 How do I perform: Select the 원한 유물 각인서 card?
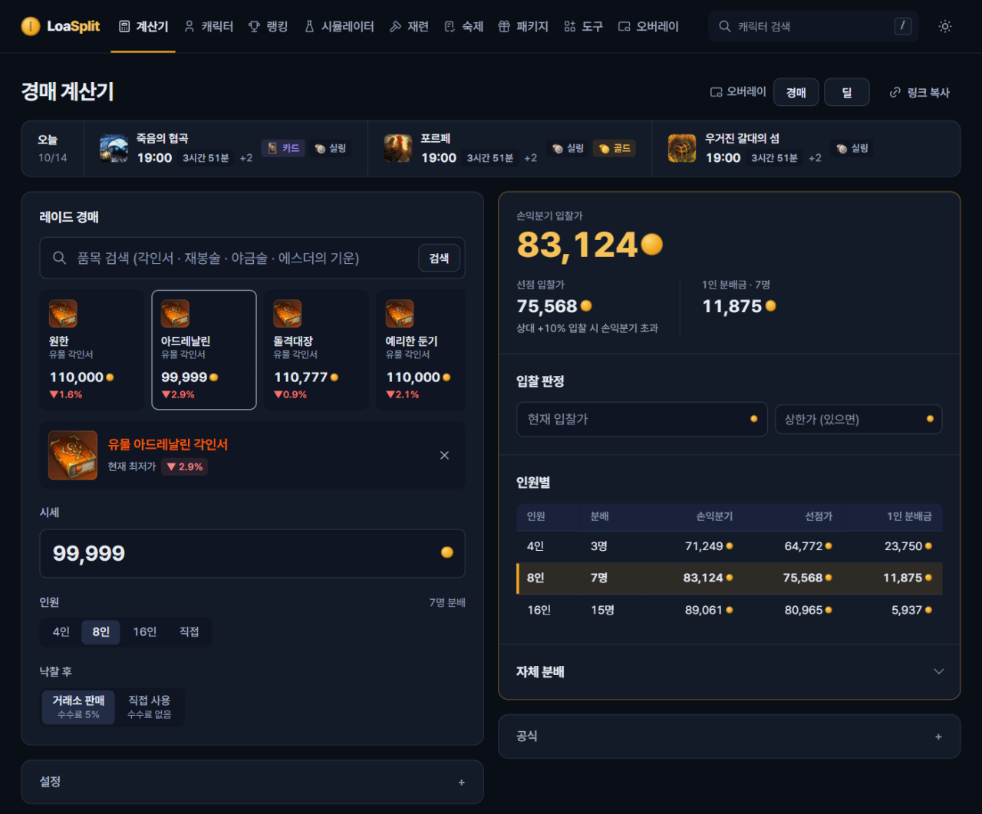pyautogui.click(x=92, y=350)
